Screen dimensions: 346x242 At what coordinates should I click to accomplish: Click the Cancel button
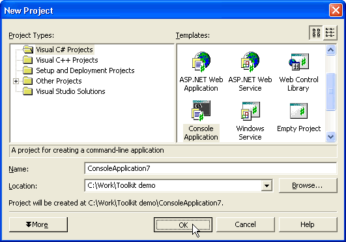[x=246, y=224]
